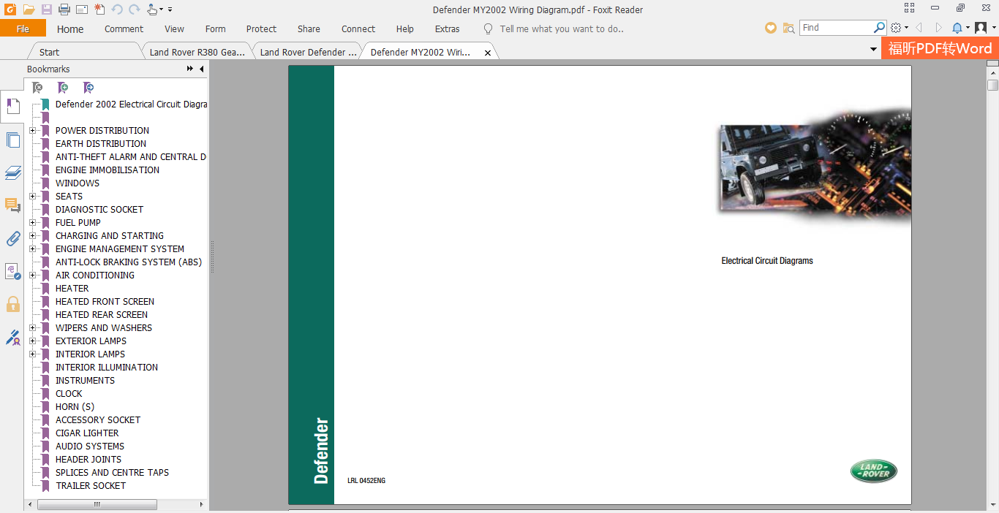Screen dimensions: 999x513
Task: Click the Tell me lightbulb icon
Action: (x=489, y=28)
